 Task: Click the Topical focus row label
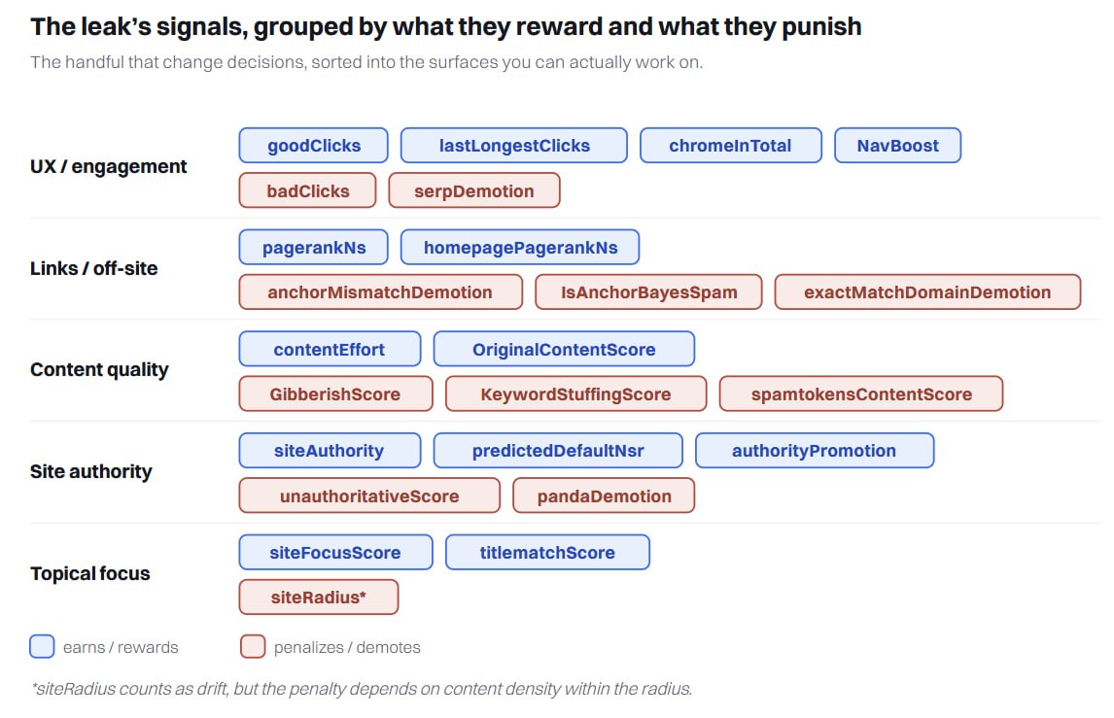(90, 573)
